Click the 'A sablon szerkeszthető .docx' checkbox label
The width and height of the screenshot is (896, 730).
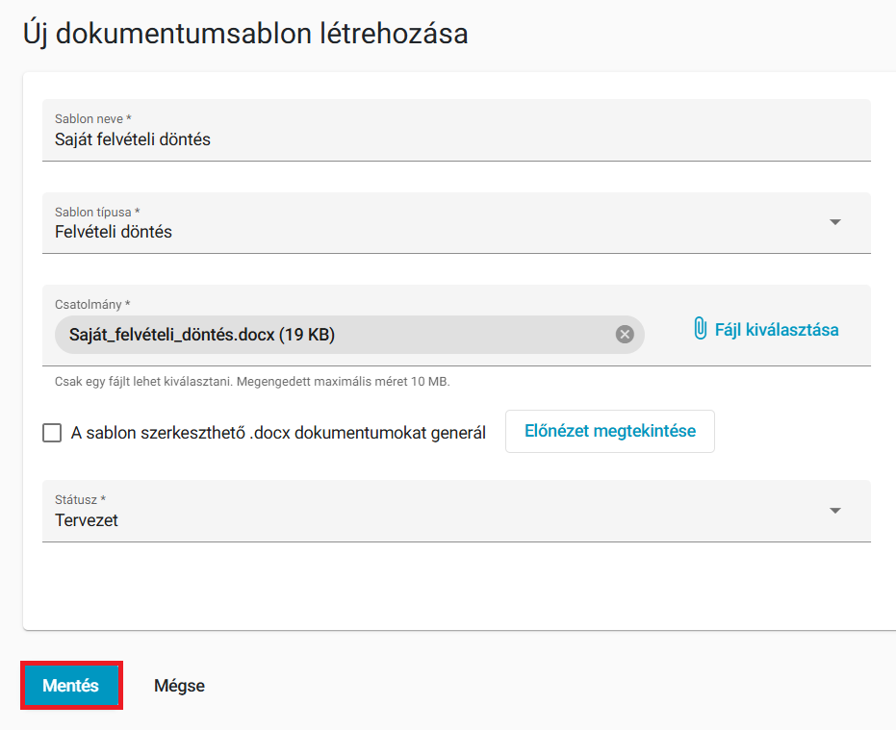coord(278,433)
